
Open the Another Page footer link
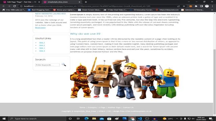tap(114, 108)
